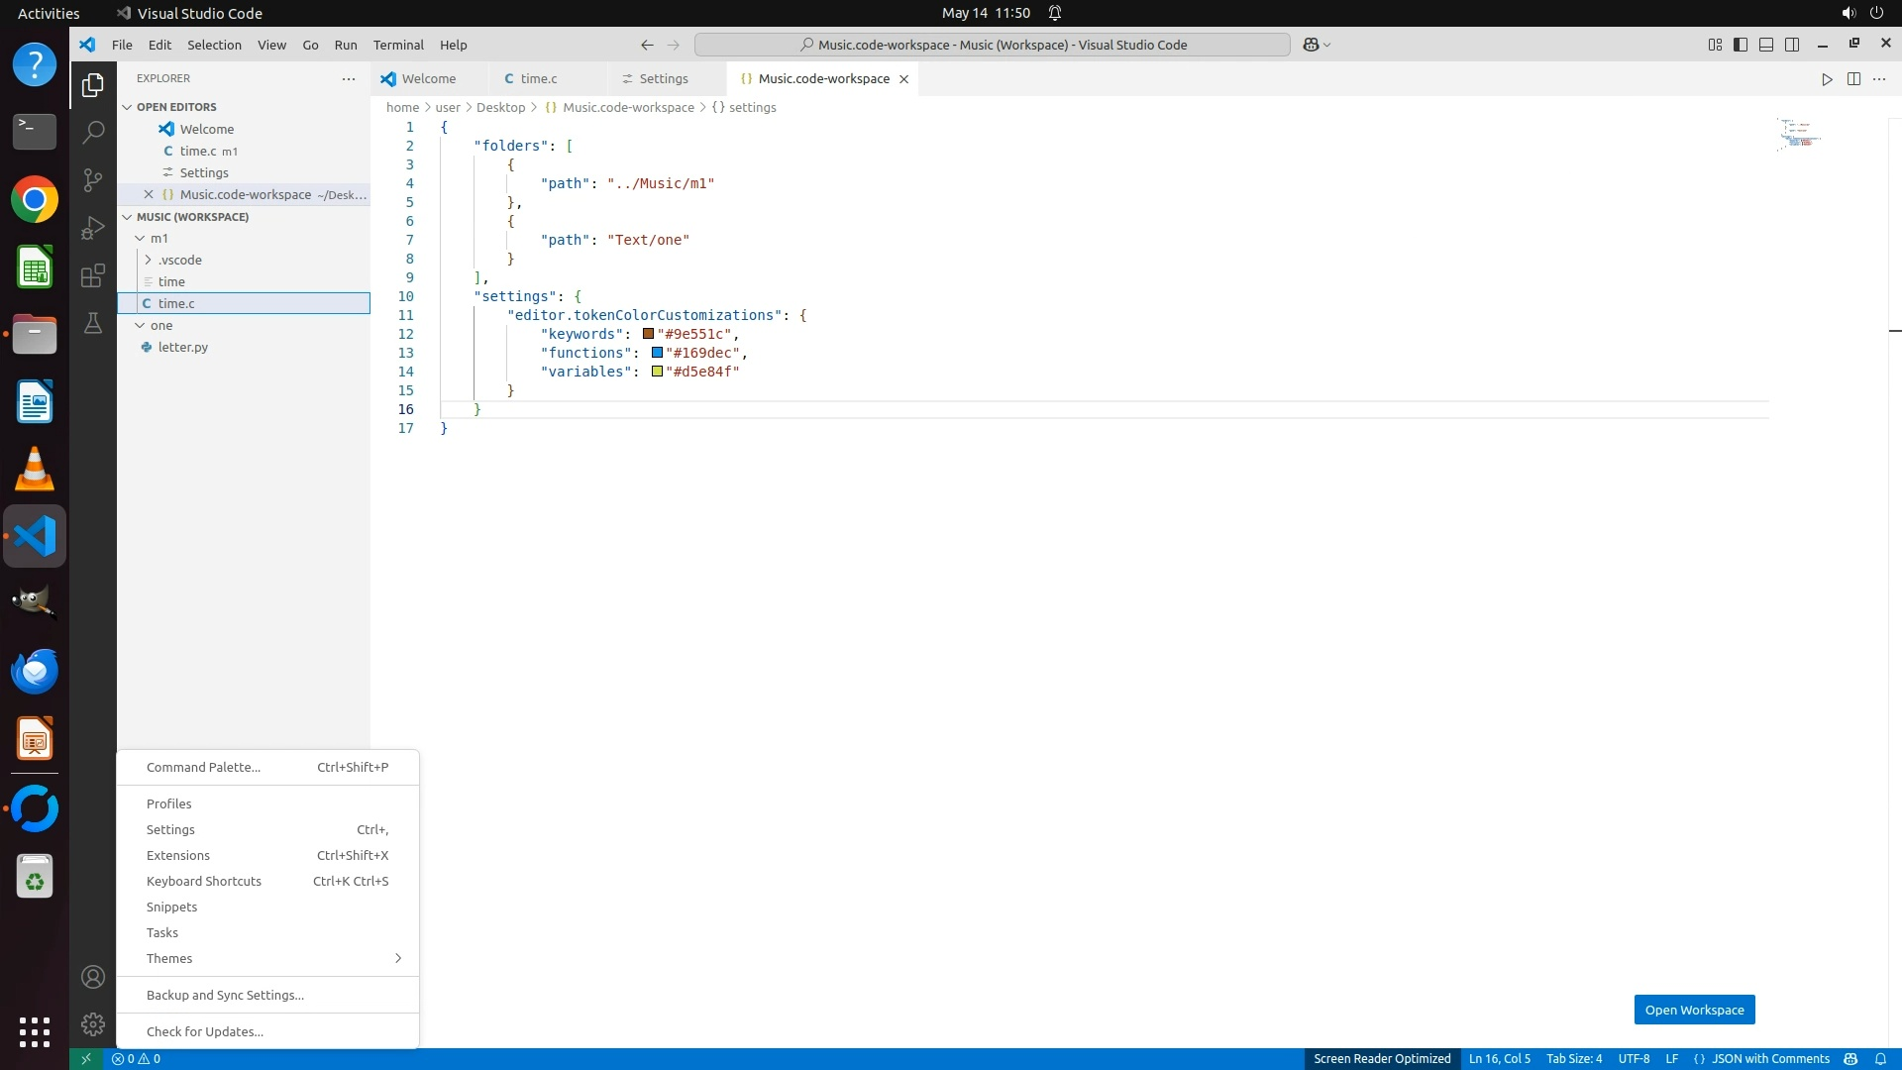Viewport: 1902px width, 1070px height.
Task: Toggle the bottom panel layout button
Action: (x=1766, y=45)
